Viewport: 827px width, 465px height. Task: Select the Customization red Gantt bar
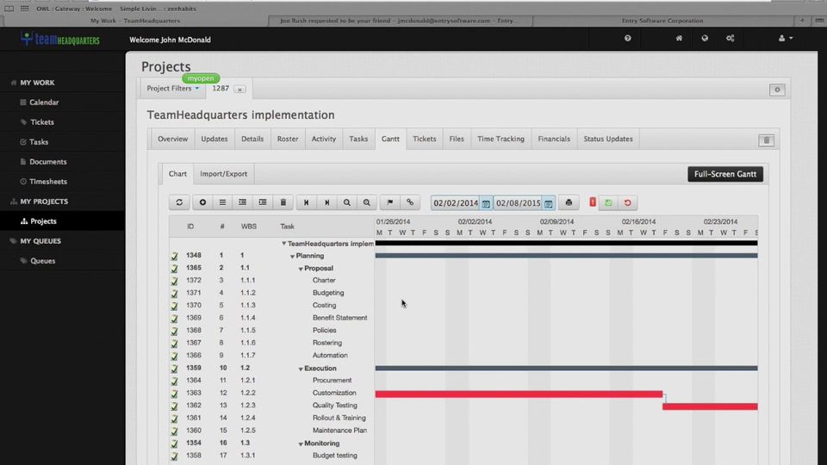[x=519, y=394]
